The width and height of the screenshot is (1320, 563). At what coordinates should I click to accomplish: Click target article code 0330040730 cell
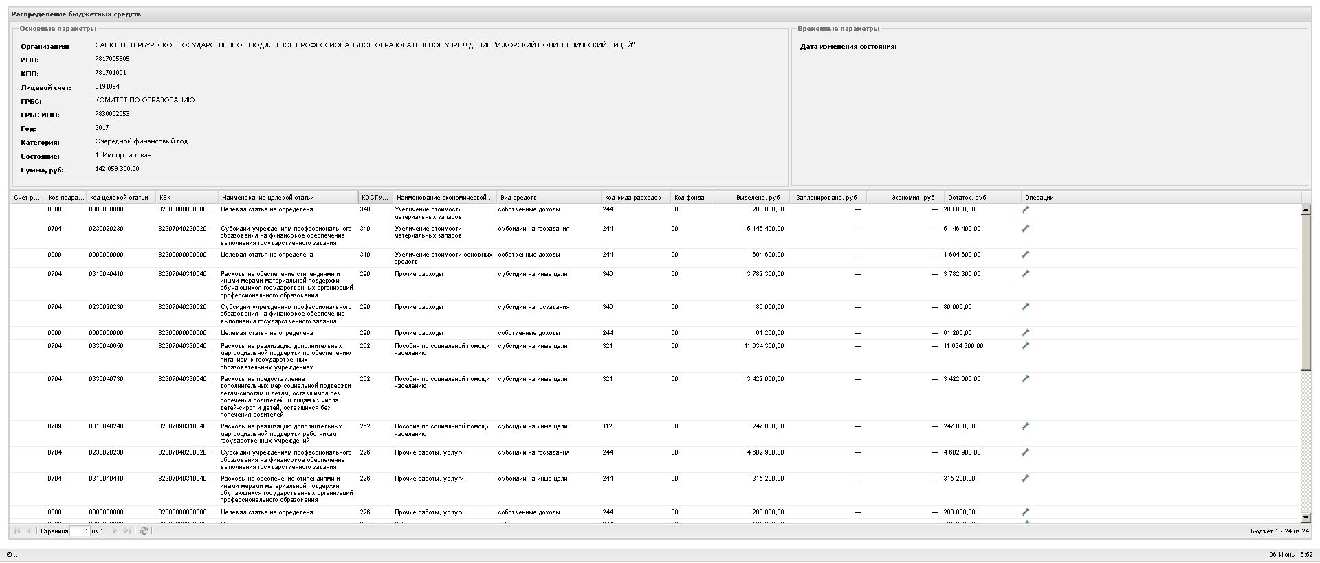point(106,379)
